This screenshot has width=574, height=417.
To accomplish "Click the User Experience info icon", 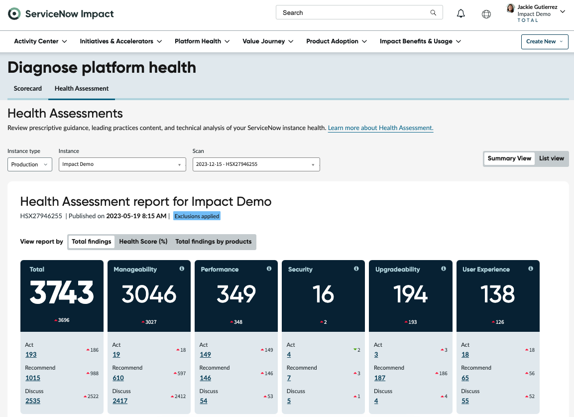I will pos(530,269).
